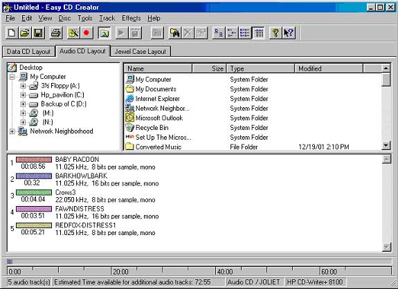Switch to the Data CD Layout tab
The height and width of the screenshot is (289, 398).
pyautogui.click(x=28, y=51)
